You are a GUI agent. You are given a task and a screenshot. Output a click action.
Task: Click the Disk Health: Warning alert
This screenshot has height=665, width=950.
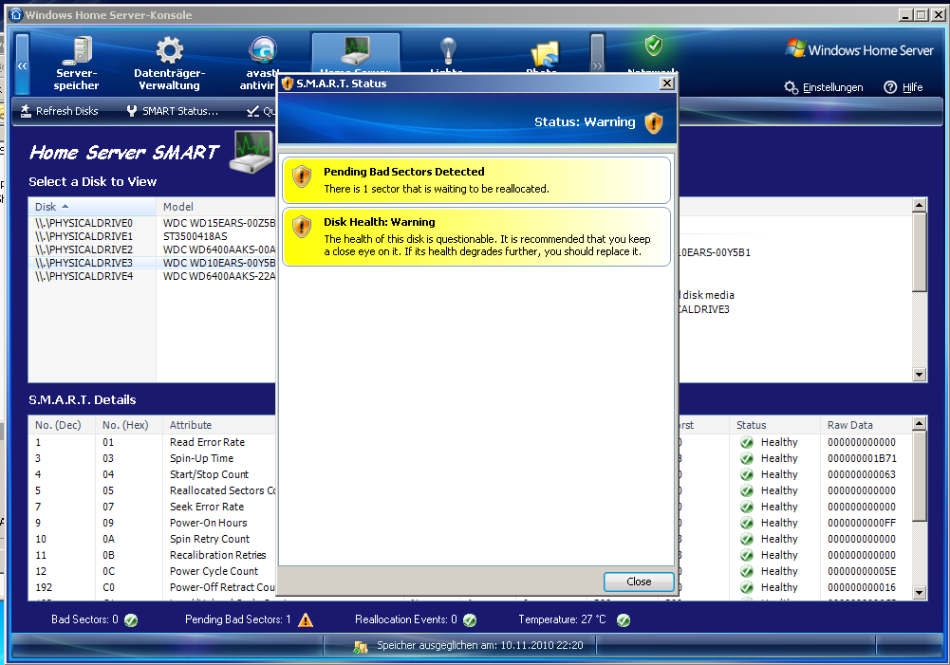coord(476,237)
